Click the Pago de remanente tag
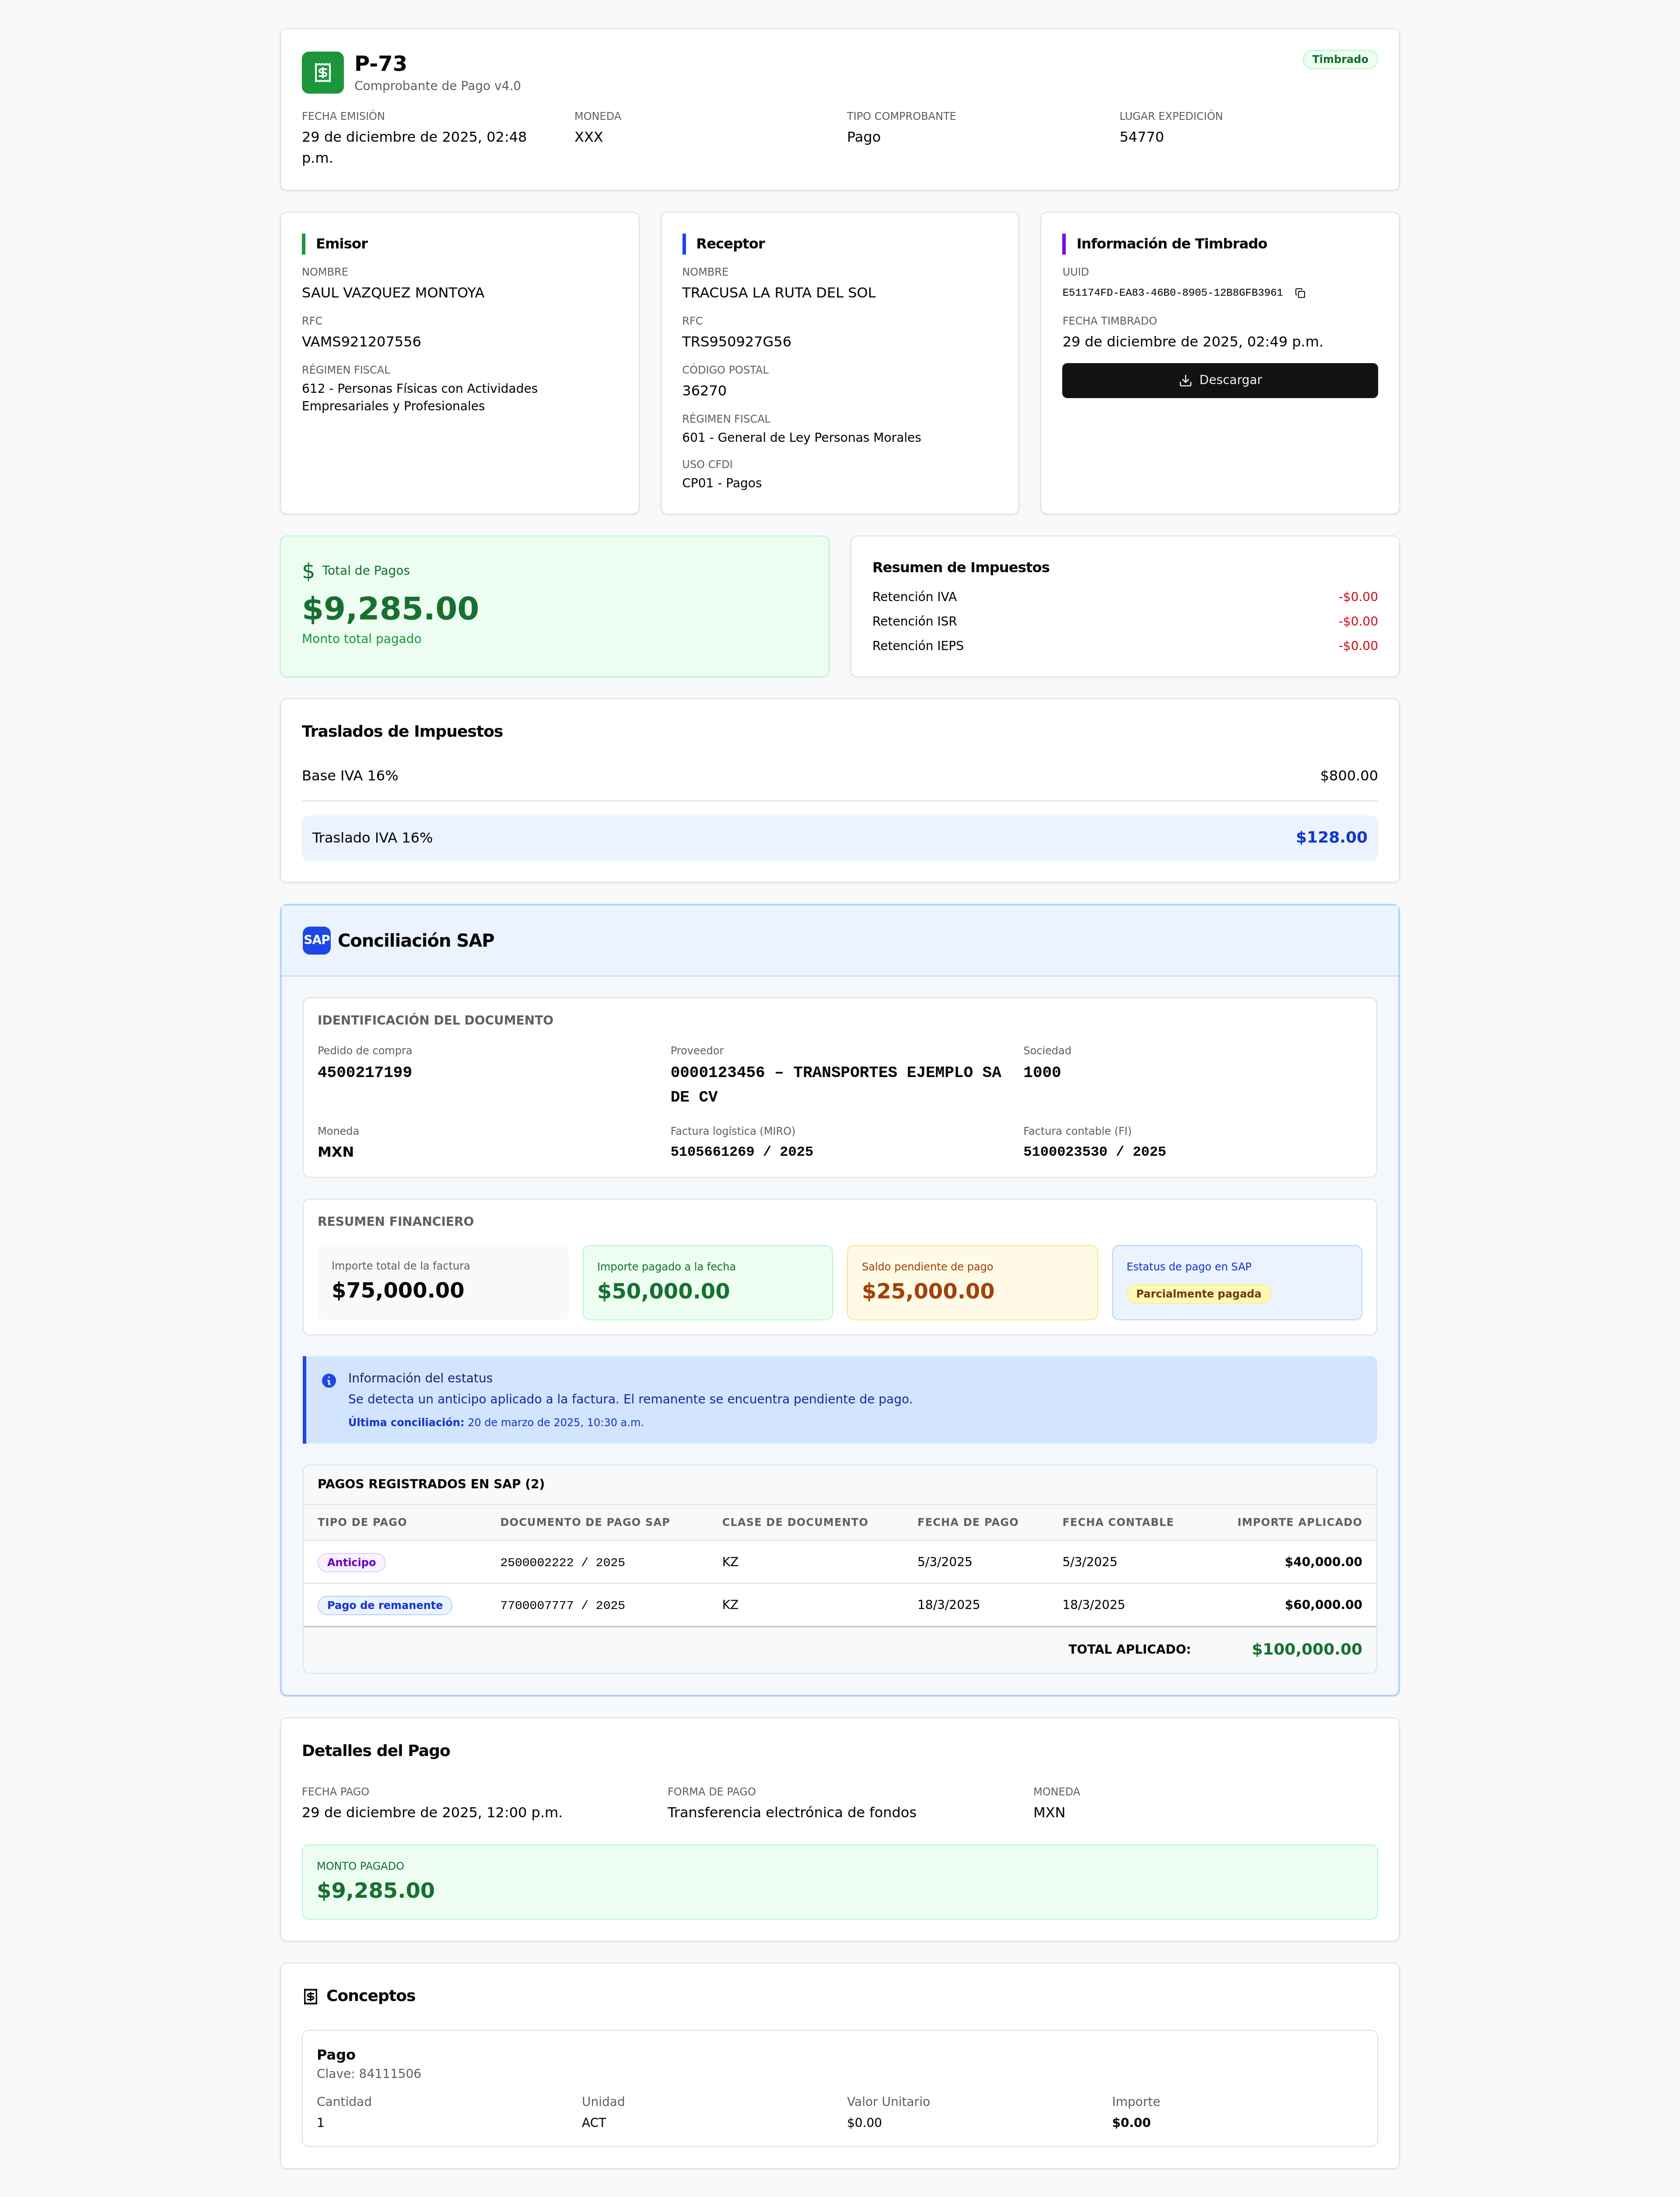Screen dimensions: 1680x2197 pos(384,1605)
